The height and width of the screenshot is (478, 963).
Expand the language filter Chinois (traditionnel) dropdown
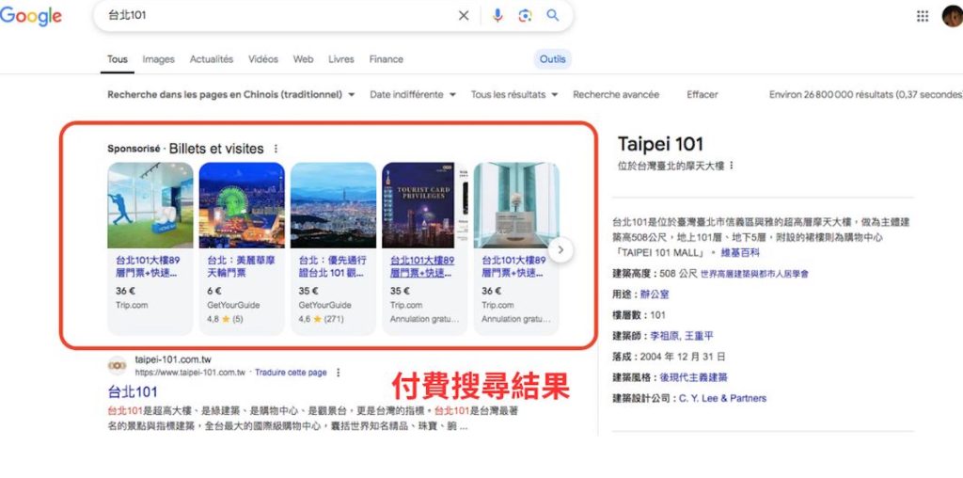pos(231,95)
